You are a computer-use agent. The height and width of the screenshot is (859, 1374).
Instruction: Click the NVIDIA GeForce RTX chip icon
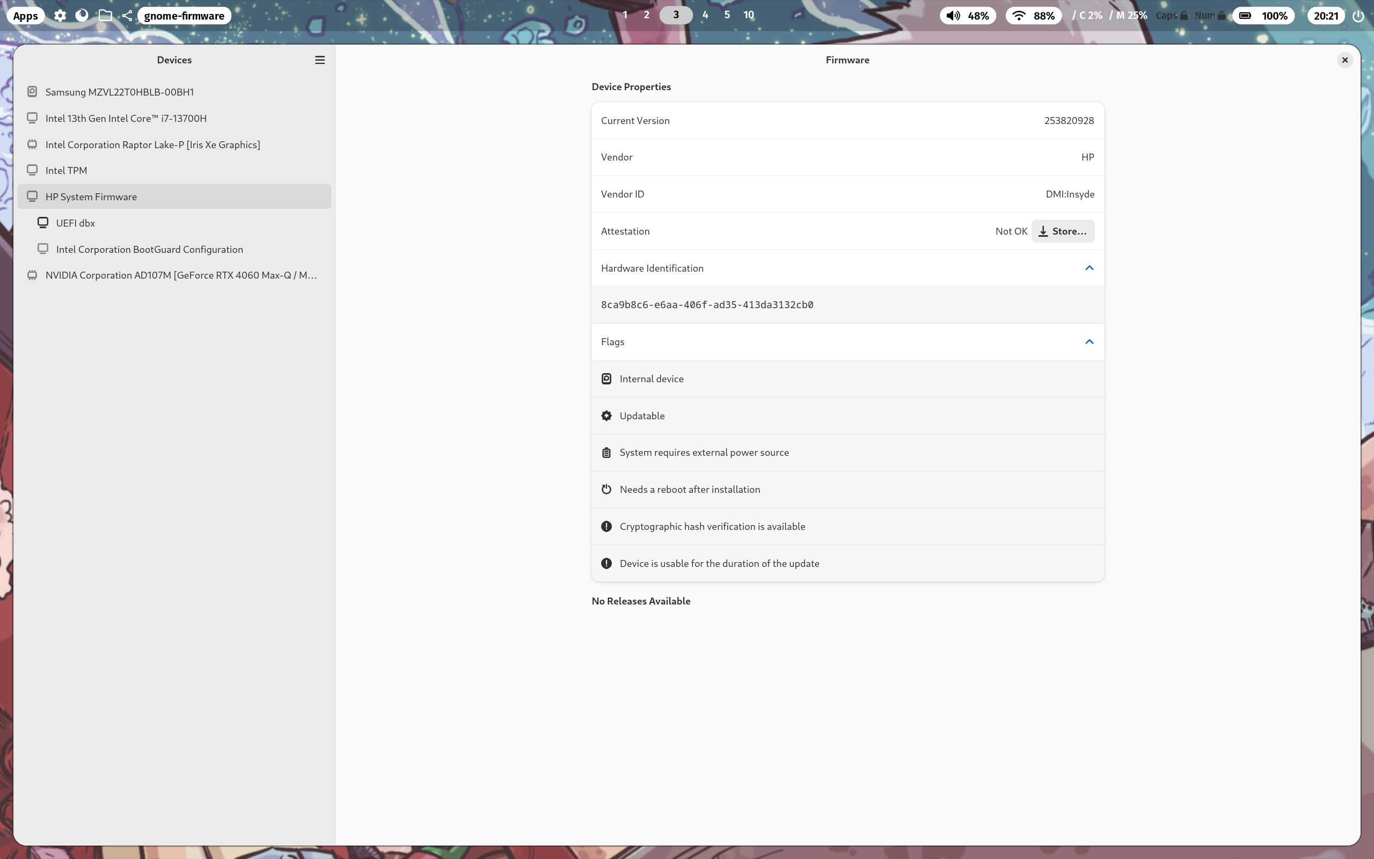32,275
